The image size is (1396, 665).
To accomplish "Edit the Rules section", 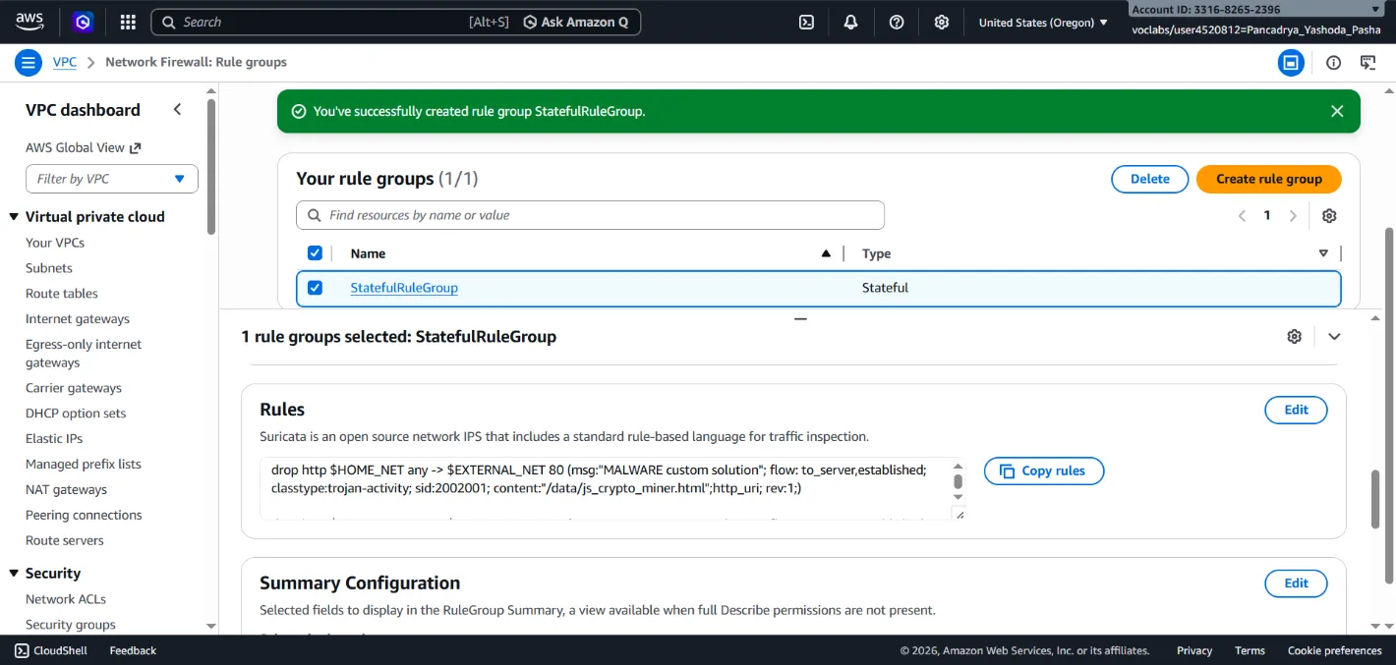I will [x=1296, y=410].
